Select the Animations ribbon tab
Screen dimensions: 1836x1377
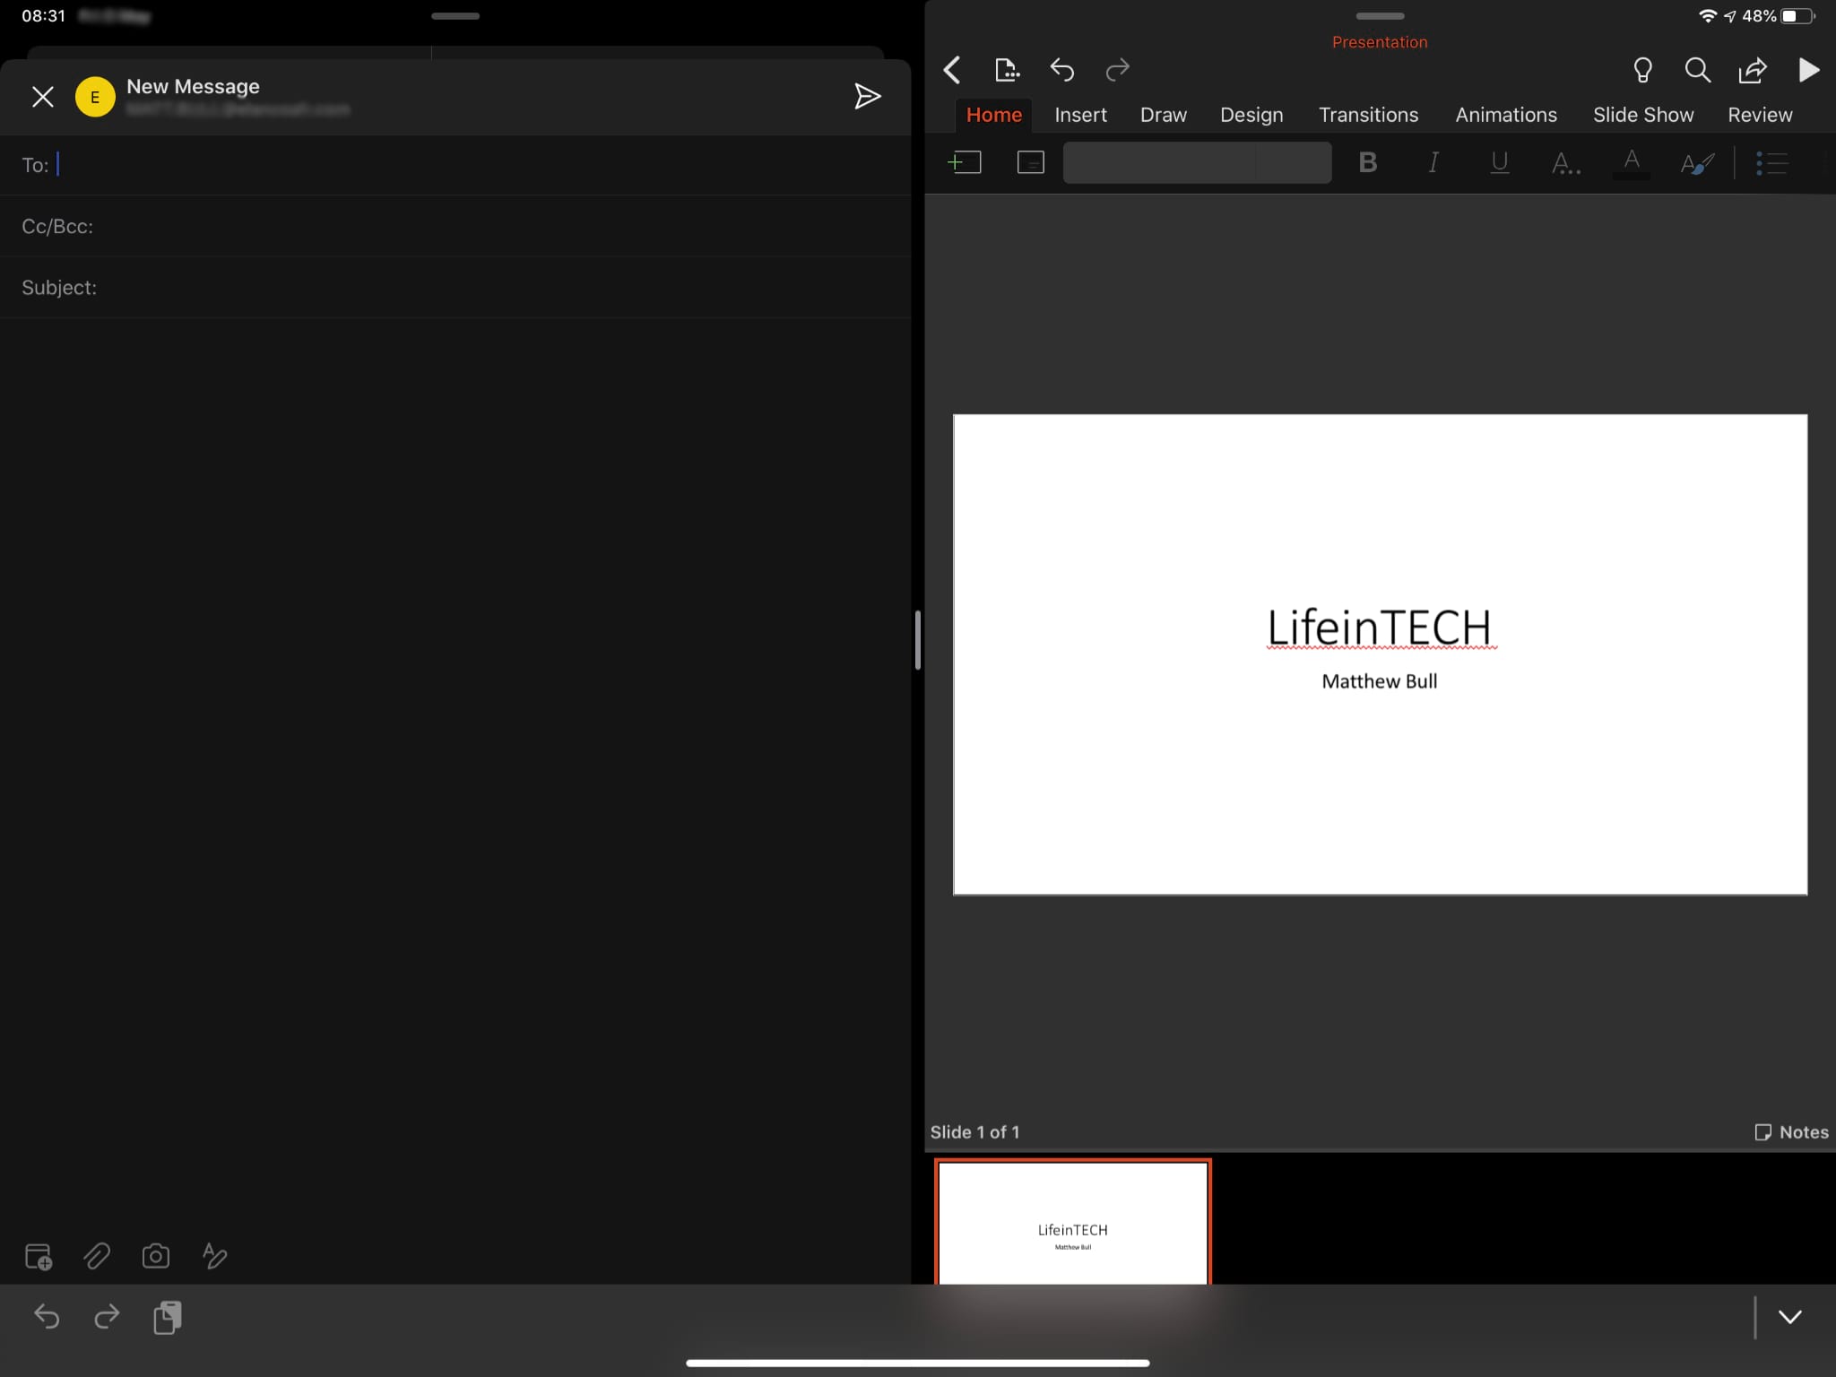click(x=1505, y=114)
